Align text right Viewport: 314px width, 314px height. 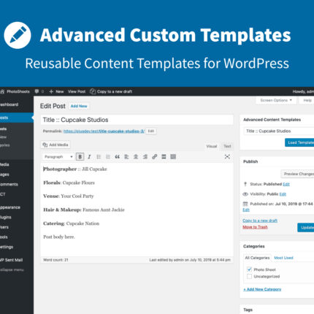point(145,157)
